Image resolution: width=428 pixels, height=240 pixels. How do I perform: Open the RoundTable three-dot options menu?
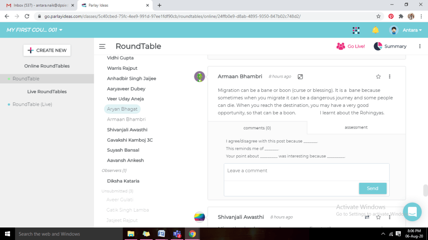420,46
